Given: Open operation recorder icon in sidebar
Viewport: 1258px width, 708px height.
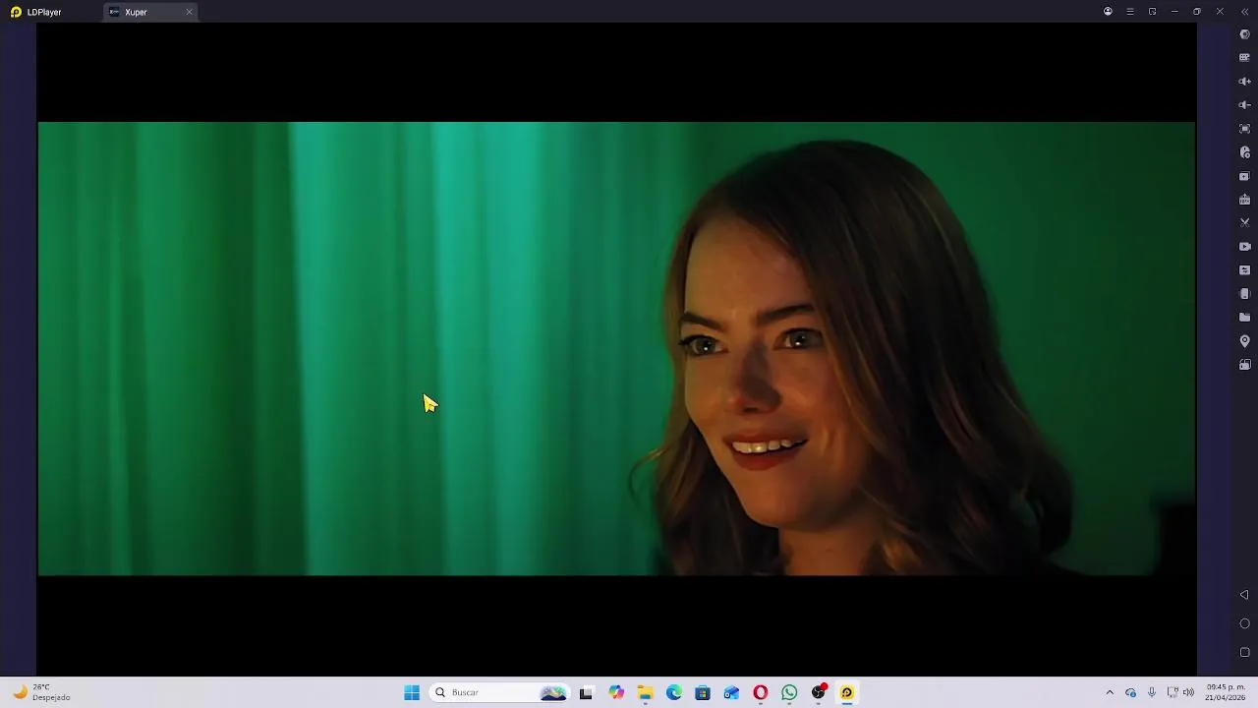Looking at the screenshot, I should [1244, 152].
